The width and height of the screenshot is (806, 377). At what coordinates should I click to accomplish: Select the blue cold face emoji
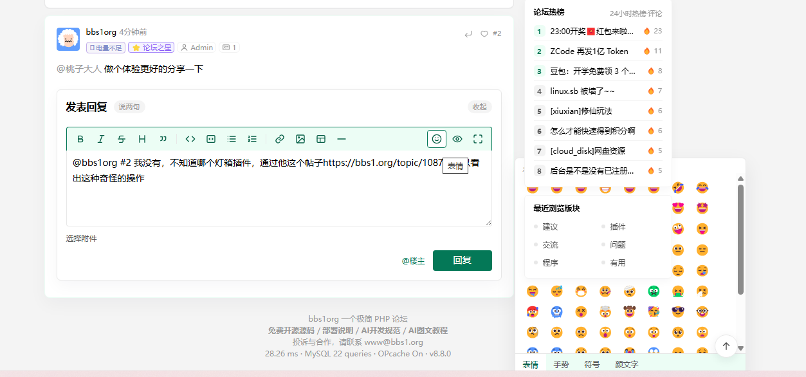point(557,311)
